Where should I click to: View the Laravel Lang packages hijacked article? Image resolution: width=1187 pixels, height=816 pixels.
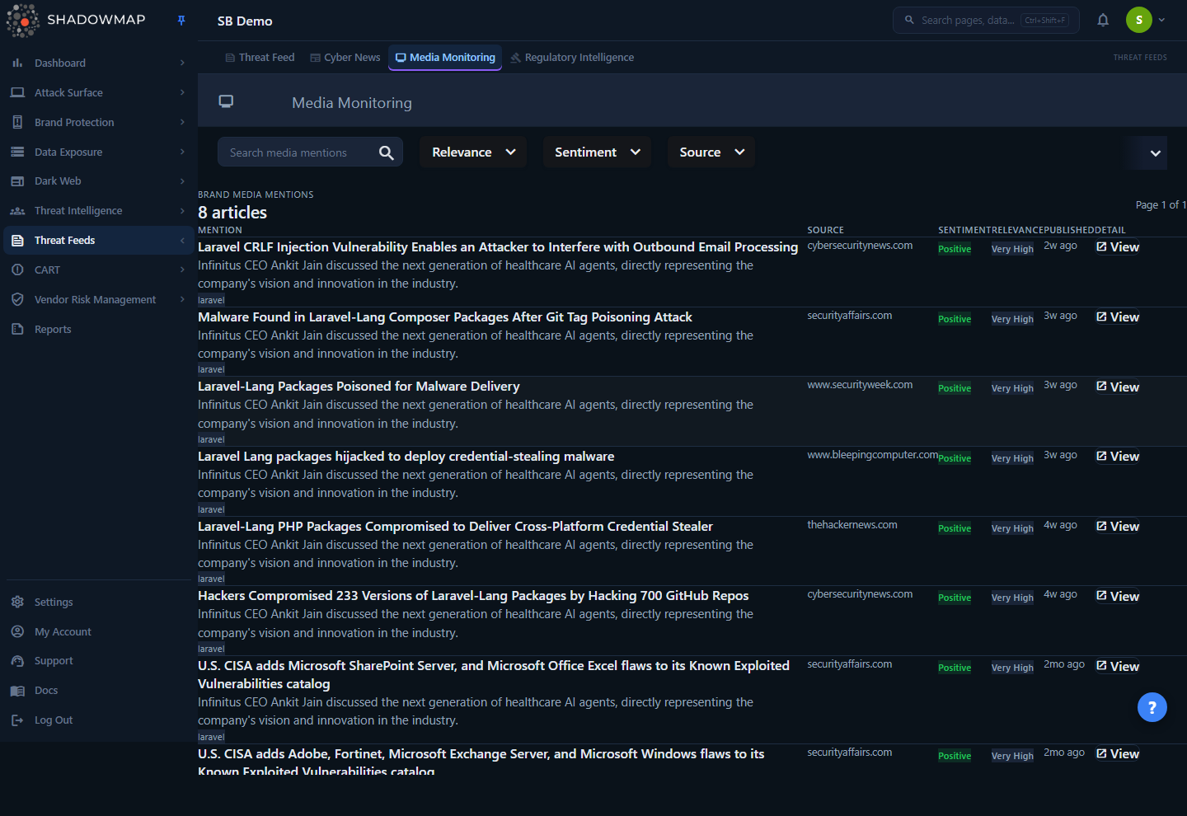[x=1118, y=457]
